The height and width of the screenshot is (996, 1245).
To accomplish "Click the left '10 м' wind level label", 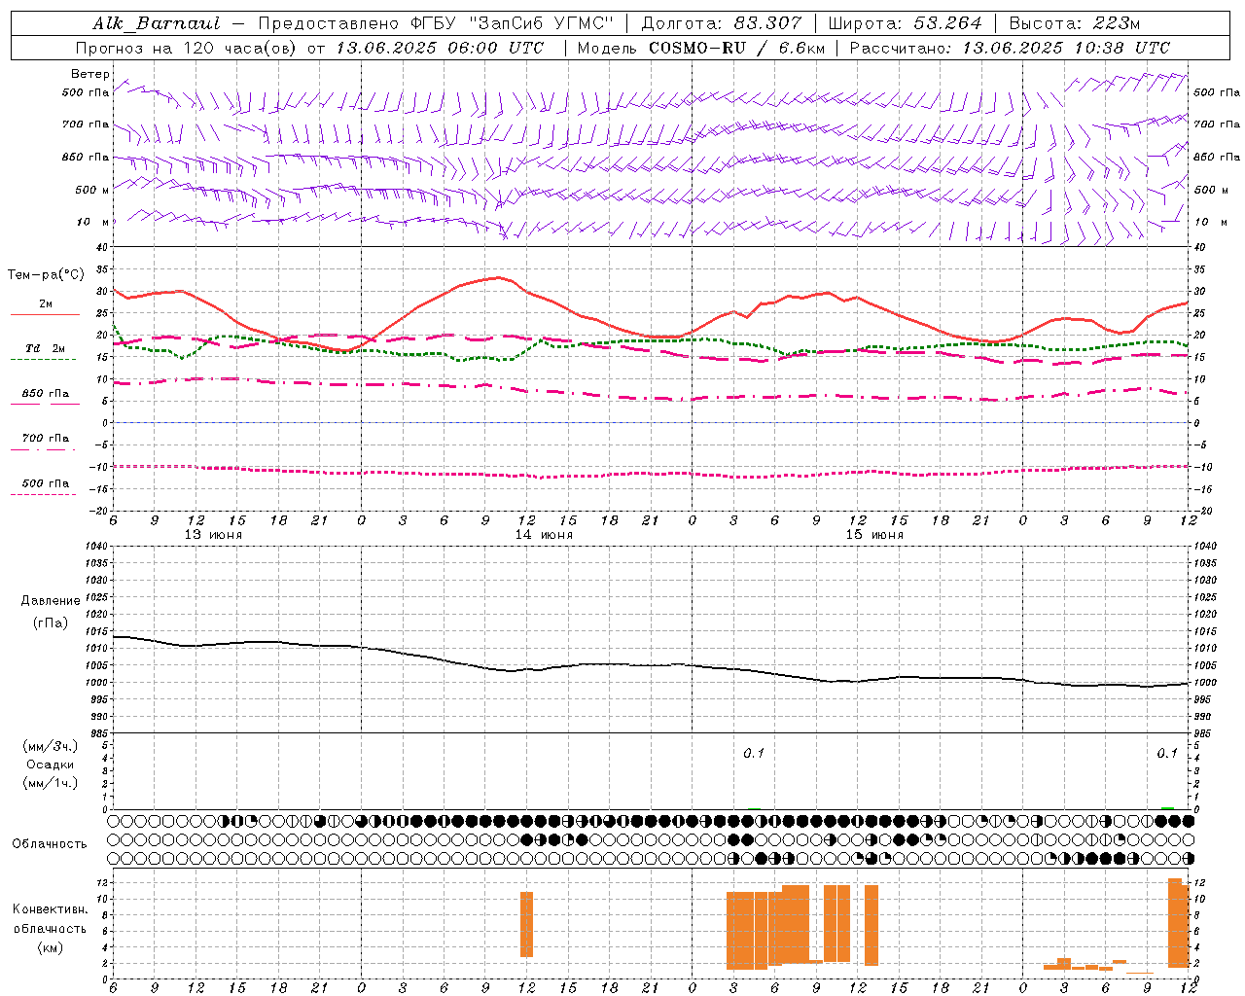I will (x=93, y=223).
